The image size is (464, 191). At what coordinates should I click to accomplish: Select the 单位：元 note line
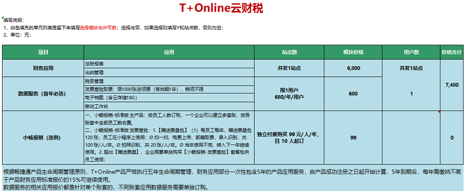17,35
